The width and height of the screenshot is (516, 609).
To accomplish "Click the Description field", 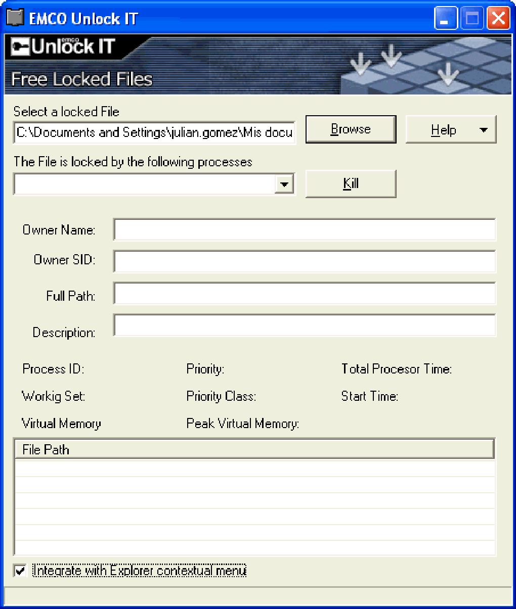I will [305, 325].
